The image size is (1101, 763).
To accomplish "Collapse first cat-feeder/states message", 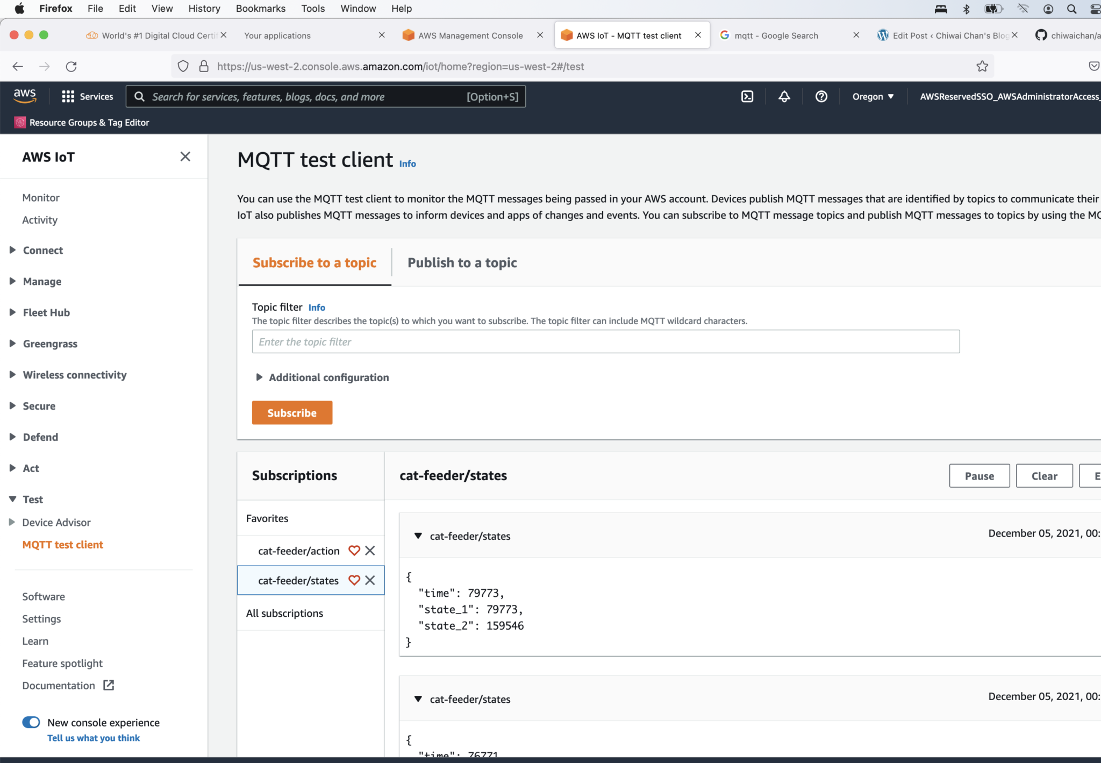I will [x=418, y=536].
